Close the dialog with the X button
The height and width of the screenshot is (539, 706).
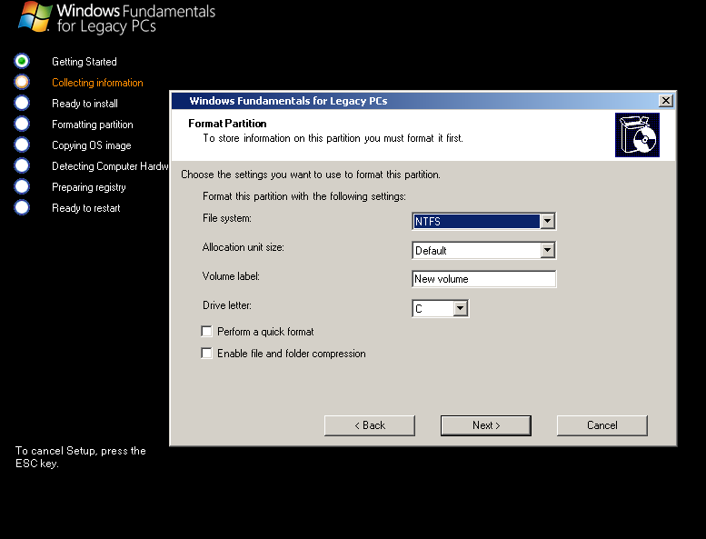pyautogui.click(x=665, y=100)
